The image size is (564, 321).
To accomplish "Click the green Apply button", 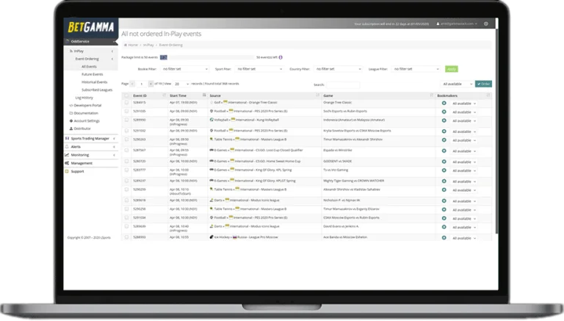I will coord(452,69).
